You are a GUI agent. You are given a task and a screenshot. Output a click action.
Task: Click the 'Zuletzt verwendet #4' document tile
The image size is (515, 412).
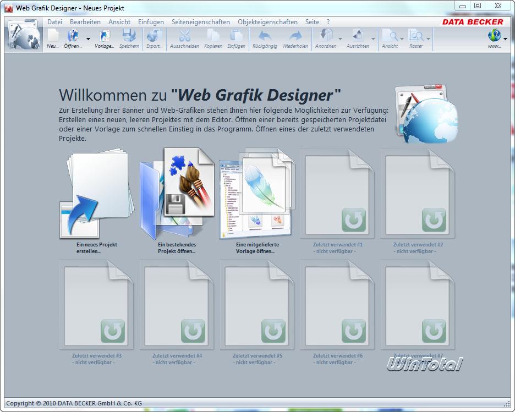pos(177,305)
